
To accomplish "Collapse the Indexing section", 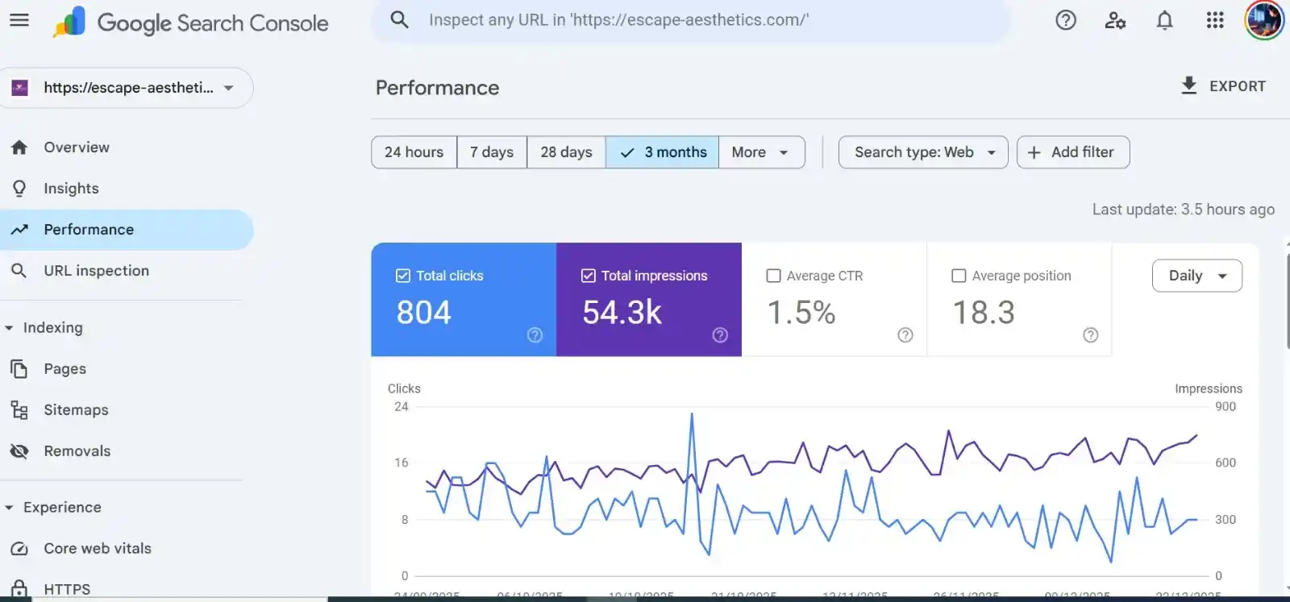I will pyautogui.click(x=9, y=328).
